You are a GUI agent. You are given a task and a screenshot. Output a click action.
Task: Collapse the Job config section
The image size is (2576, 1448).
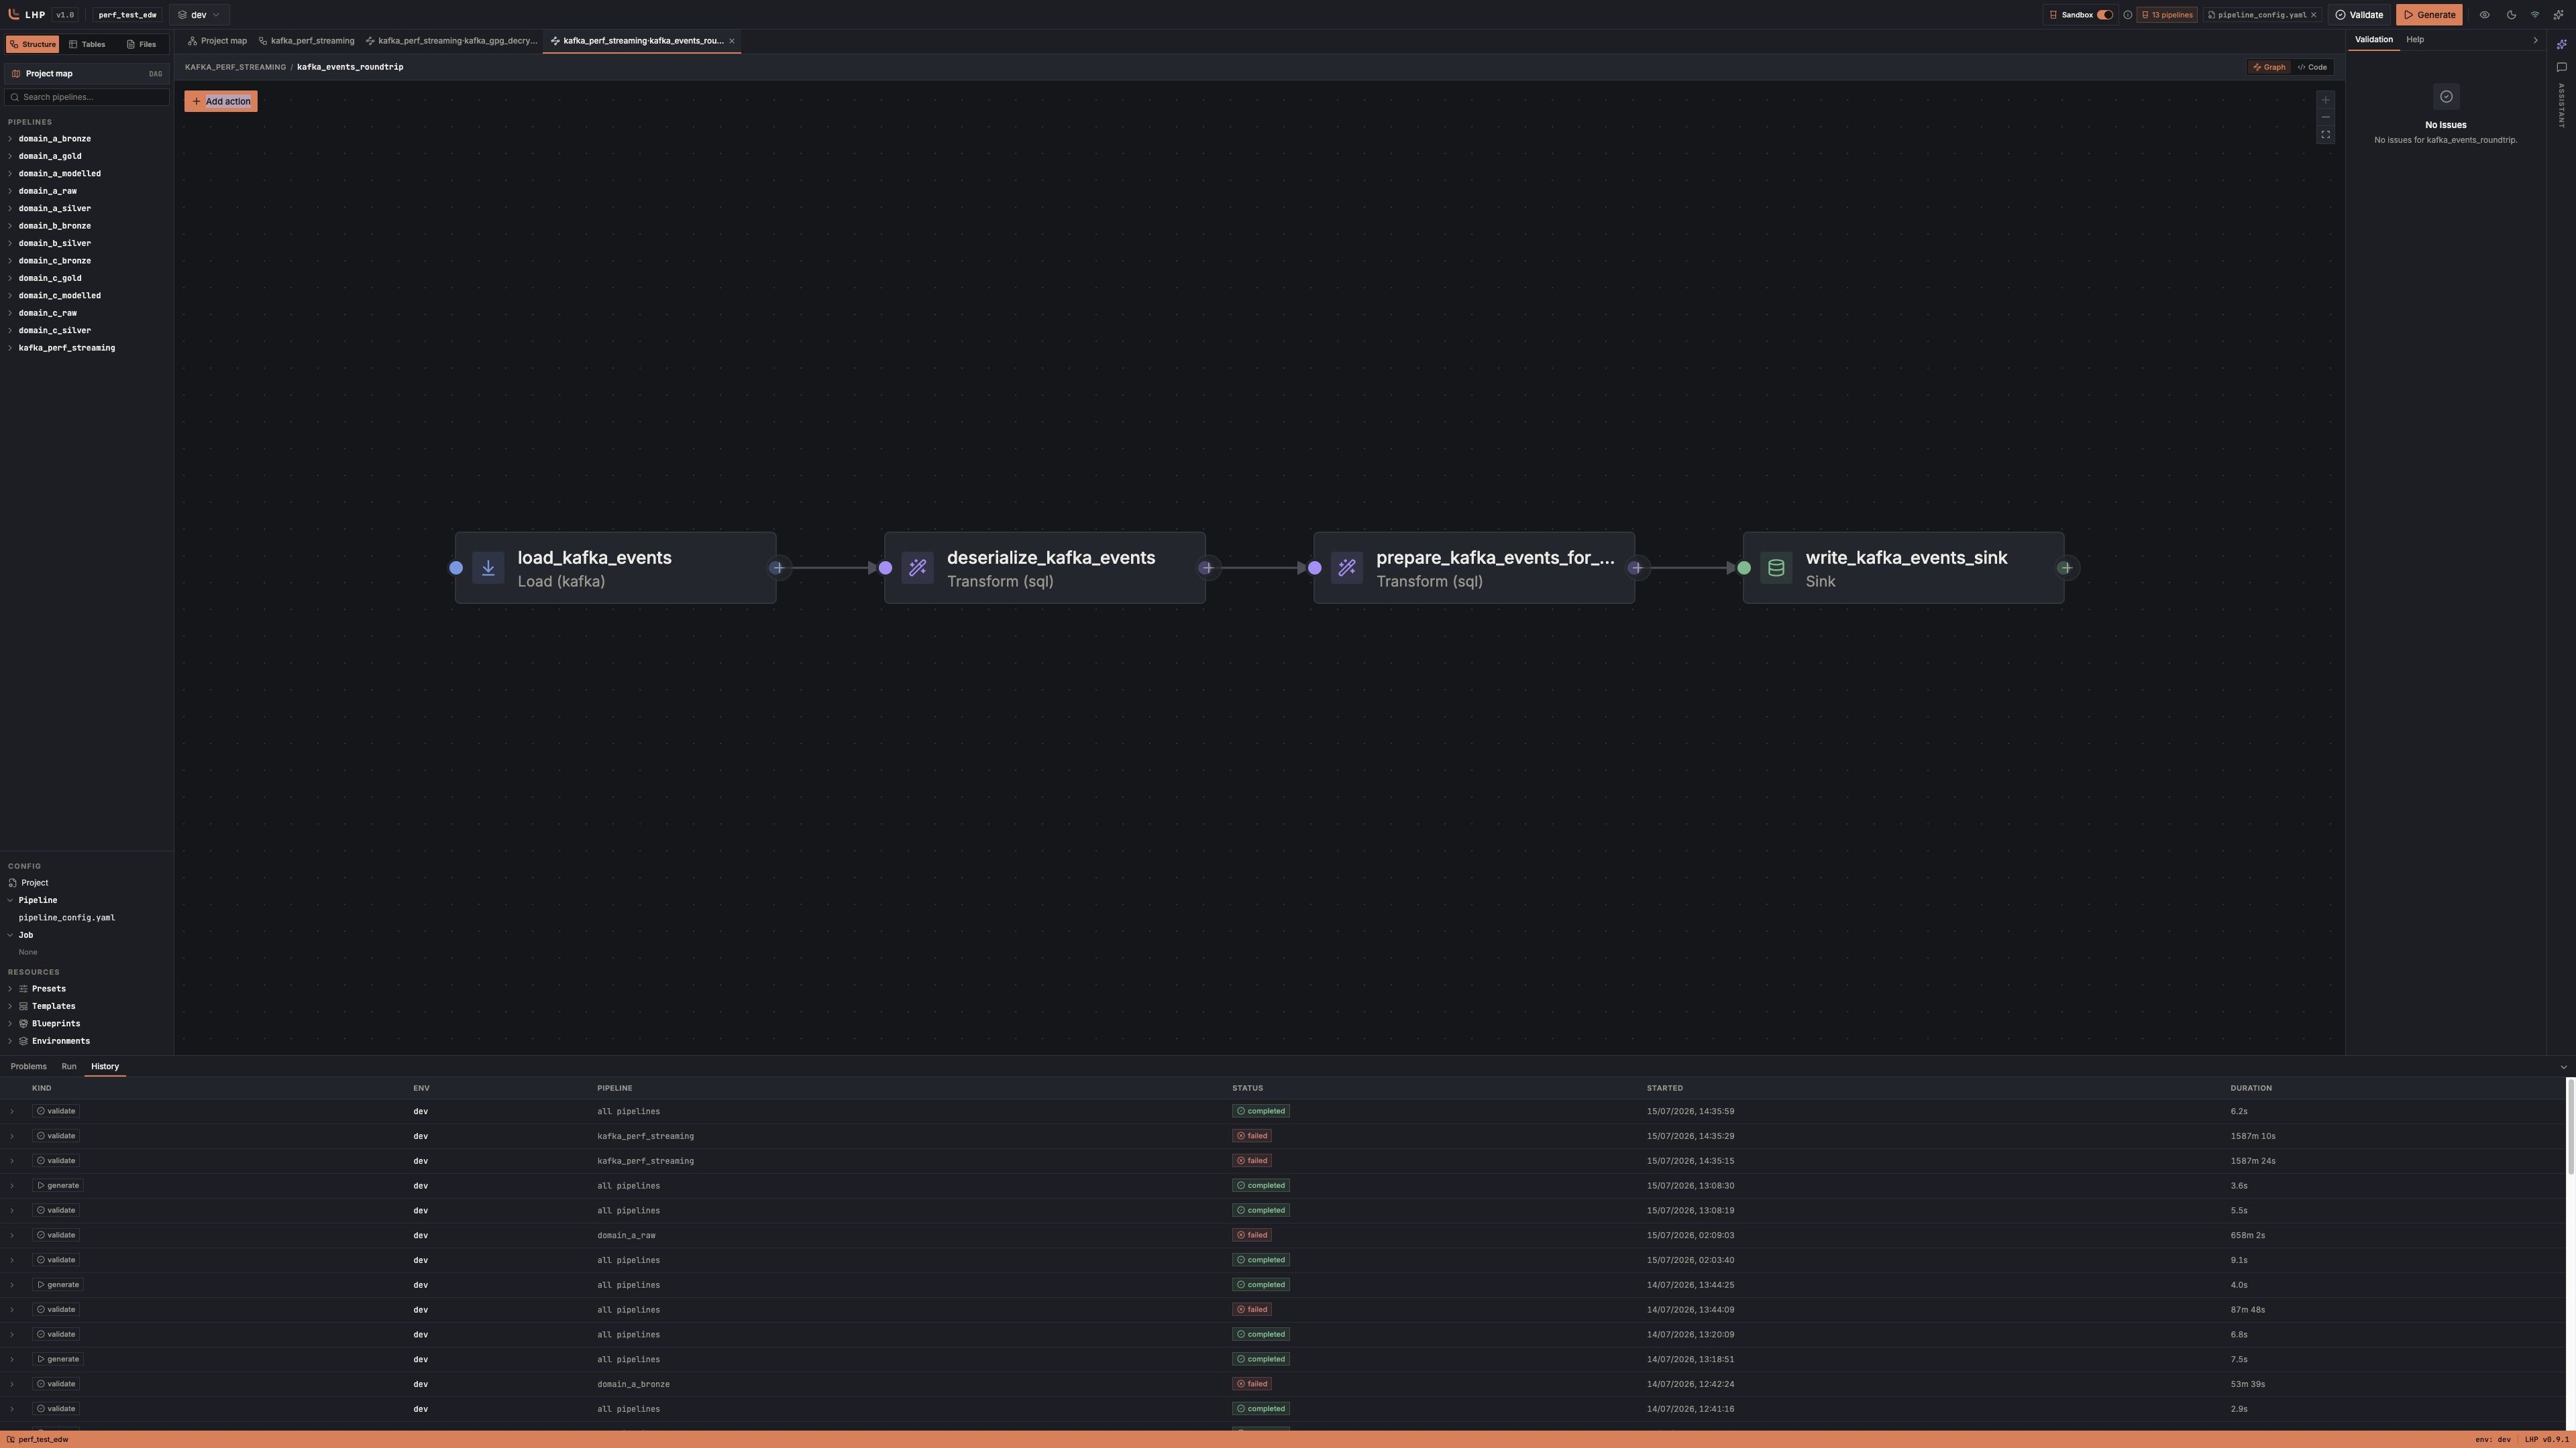pyautogui.click(x=10, y=935)
